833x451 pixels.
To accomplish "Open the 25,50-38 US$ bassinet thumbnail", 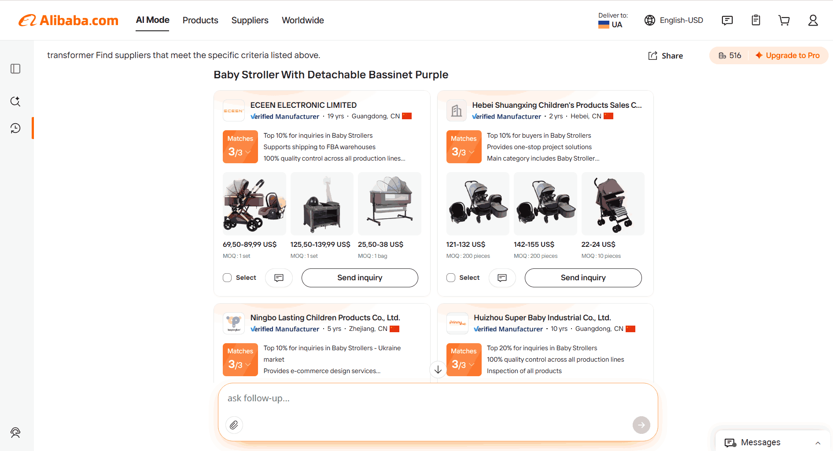I will 390,204.
